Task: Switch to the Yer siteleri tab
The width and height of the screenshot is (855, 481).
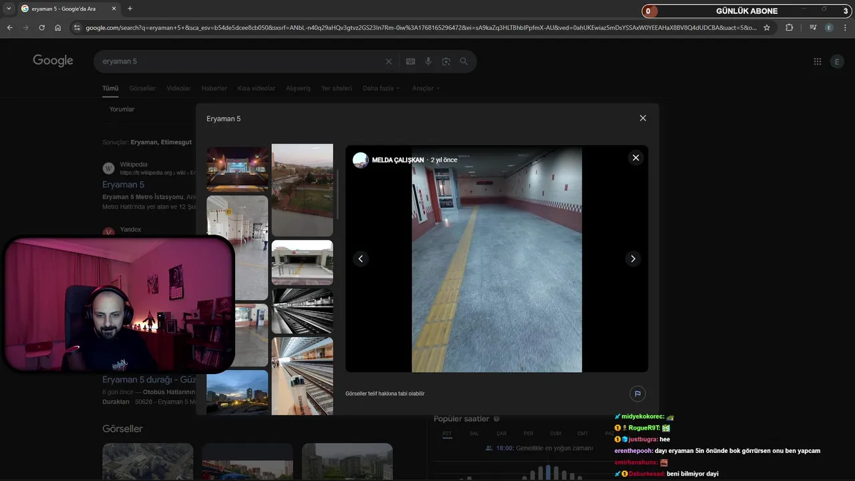Action: coord(337,88)
